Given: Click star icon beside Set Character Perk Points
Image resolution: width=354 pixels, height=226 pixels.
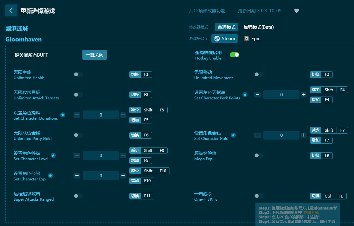Looking at the screenshot, I should click(245, 95).
